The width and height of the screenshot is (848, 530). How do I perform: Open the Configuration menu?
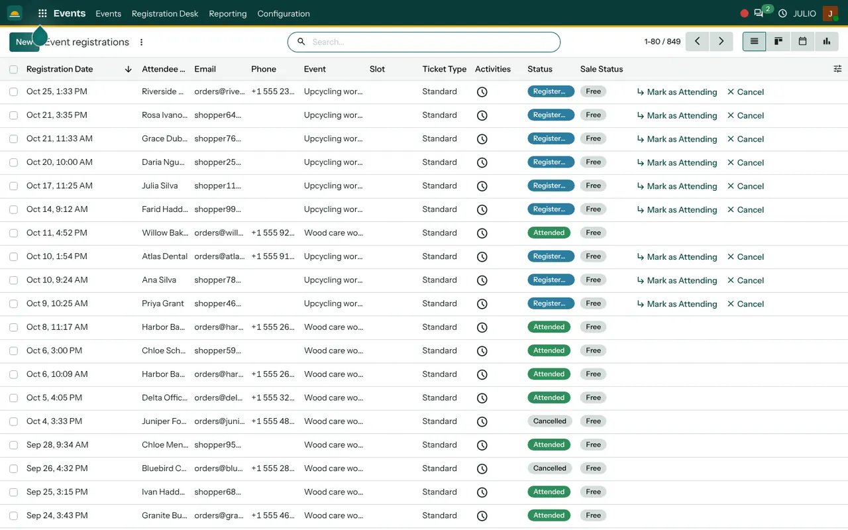[284, 13]
